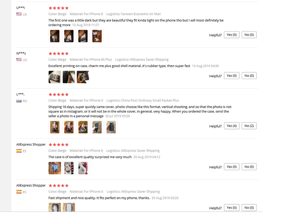Open first photo in U***i's review
298x213 pixels.
pos(55,36)
